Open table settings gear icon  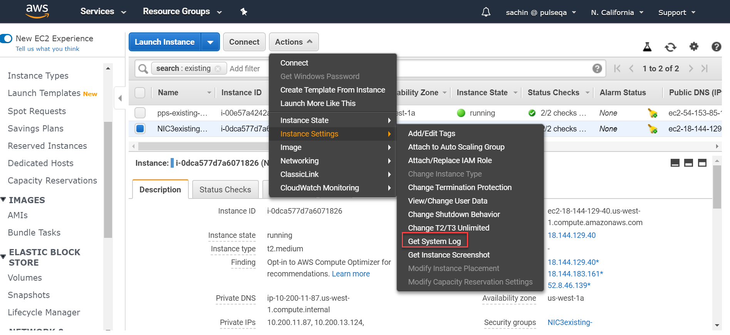(694, 47)
